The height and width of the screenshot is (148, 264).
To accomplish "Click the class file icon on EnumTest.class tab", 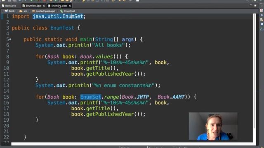I will click(x=49, y=6).
